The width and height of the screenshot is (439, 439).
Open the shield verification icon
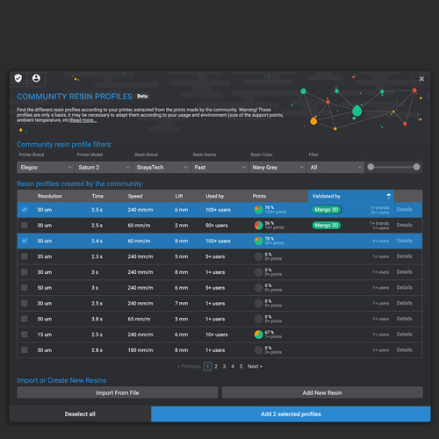(x=18, y=78)
